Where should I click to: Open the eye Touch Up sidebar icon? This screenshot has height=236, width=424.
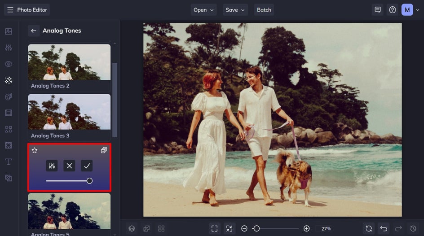click(x=9, y=64)
